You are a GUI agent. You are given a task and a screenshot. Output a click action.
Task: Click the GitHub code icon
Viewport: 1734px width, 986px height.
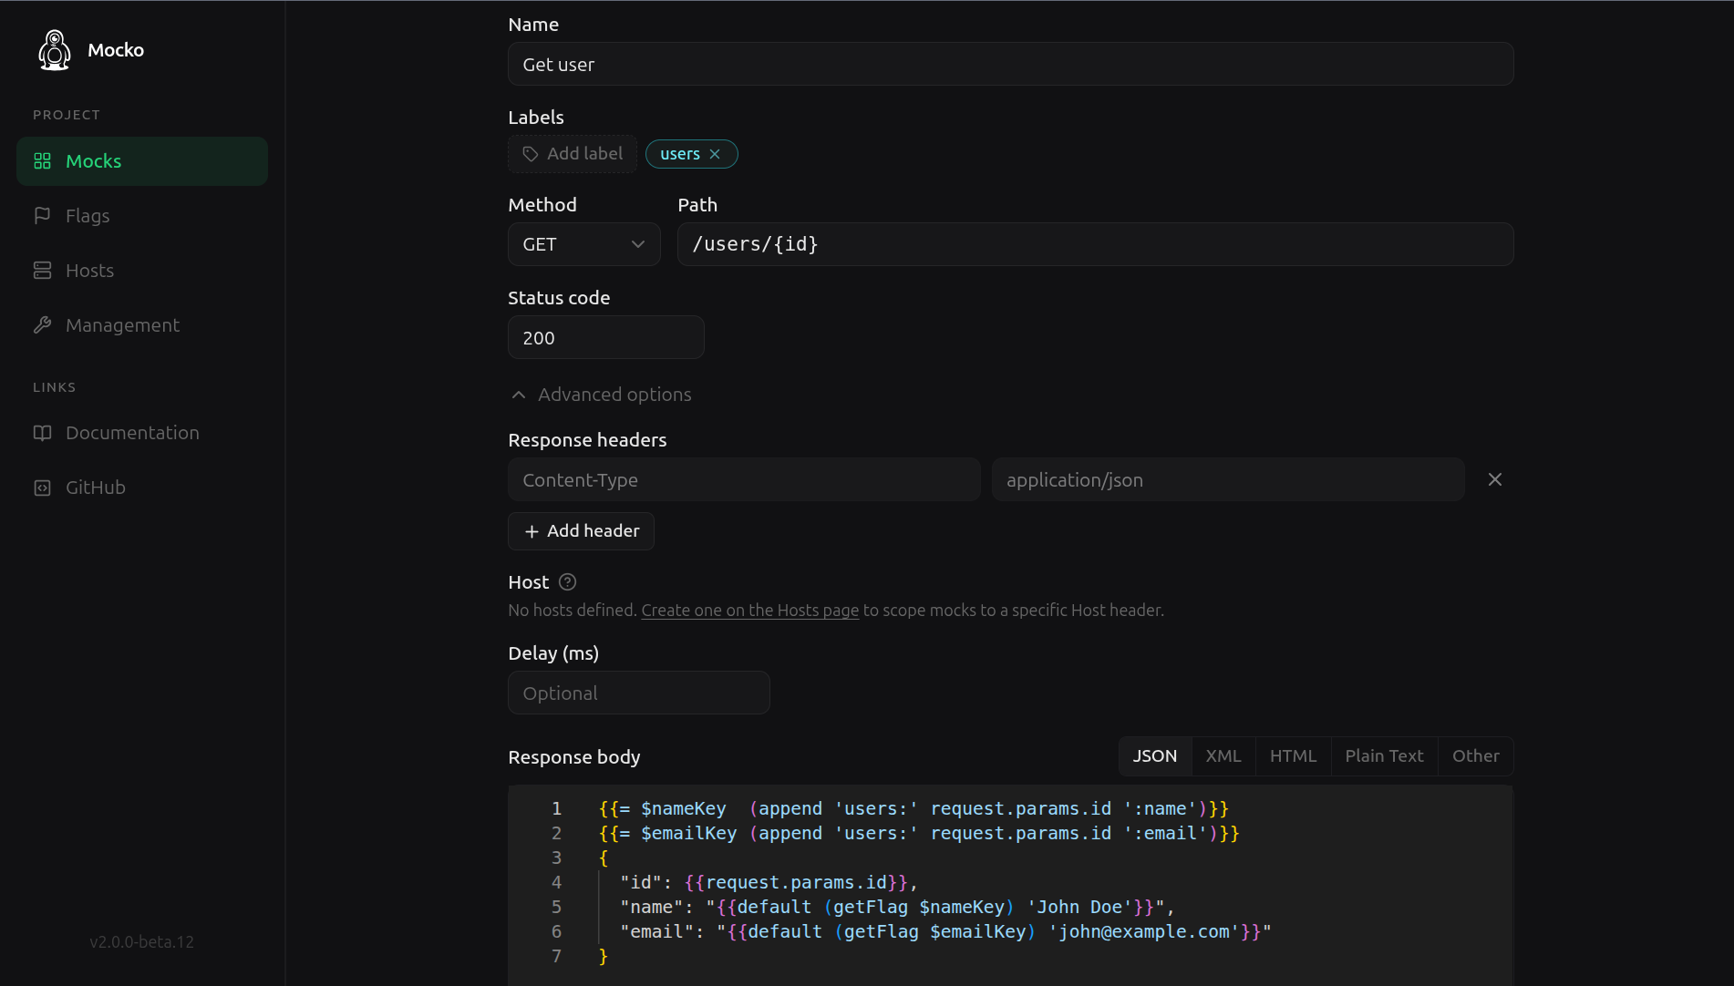[42, 488]
